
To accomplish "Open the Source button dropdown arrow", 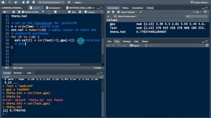I will click(x=97, y=12).
